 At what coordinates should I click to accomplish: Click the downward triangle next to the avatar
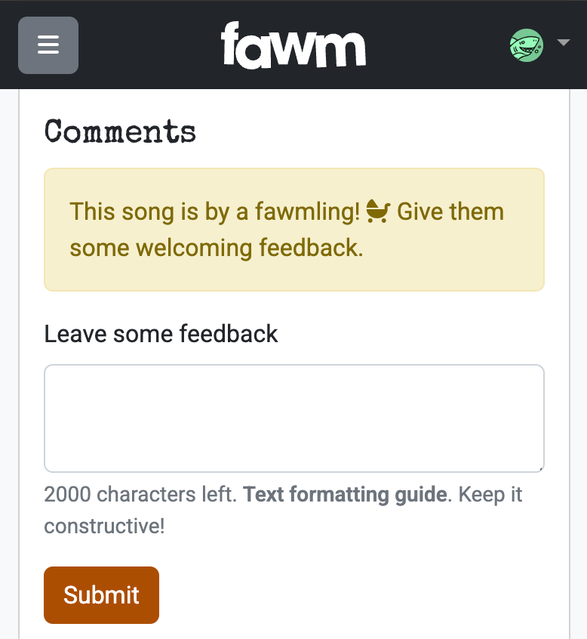point(564,43)
